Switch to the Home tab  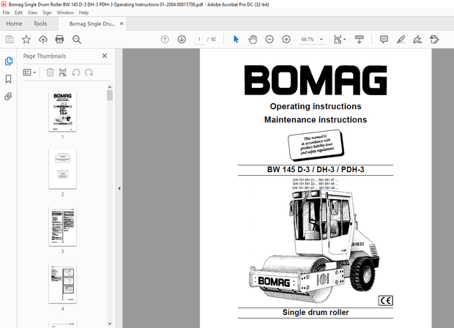pos(14,23)
